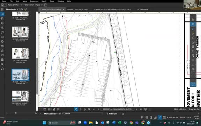This screenshot has width=201, height=126.
Task: Choose the Text Box tool in floating toolbar
Action: 193,42
